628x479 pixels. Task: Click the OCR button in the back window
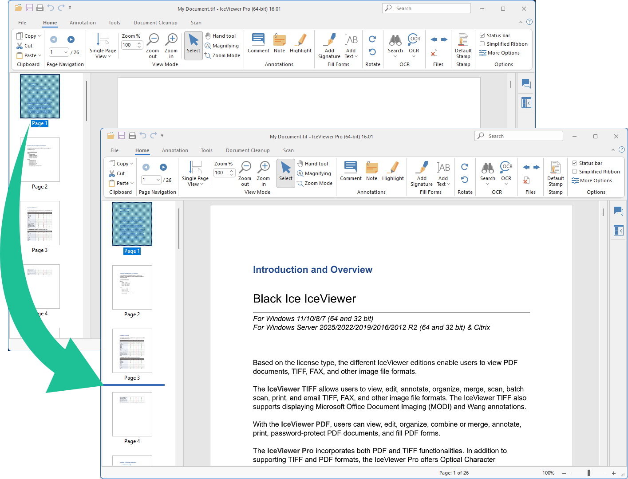click(x=414, y=46)
